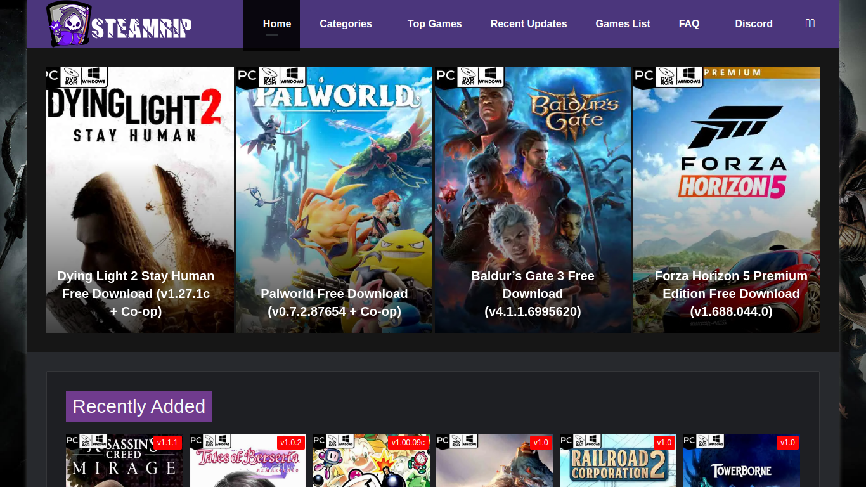Click Forza Horizon 5 Premium Edition title
The height and width of the screenshot is (487, 866).
point(731,294)
